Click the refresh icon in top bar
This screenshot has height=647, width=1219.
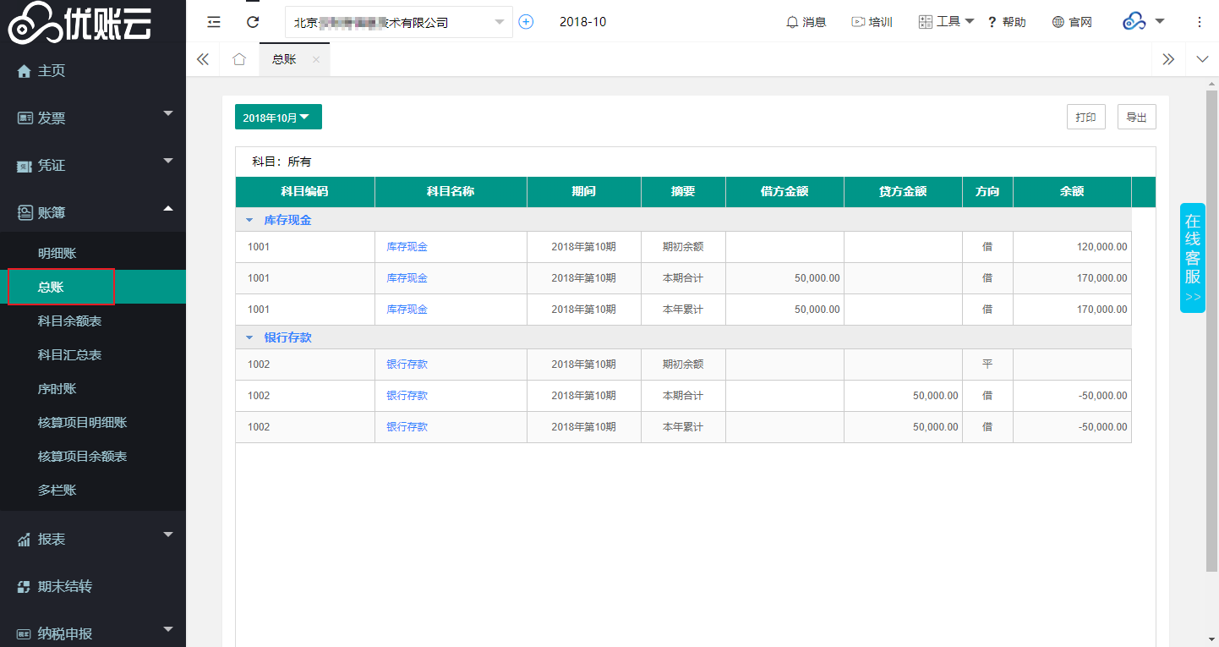[x=252, y=22]
